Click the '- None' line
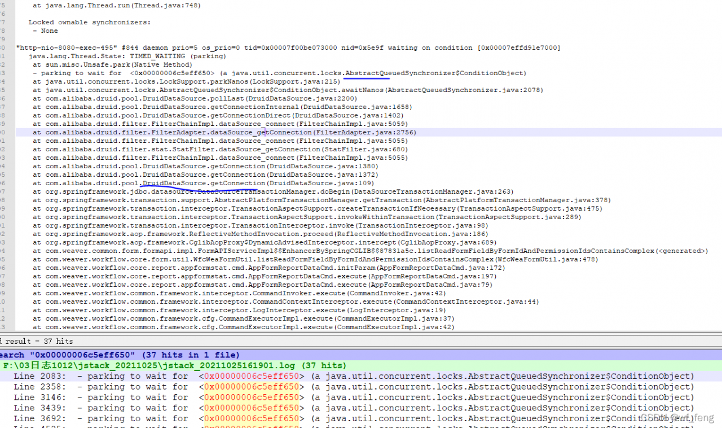Image resolution: width=722 pixels, height=428 pixels. coord(45,30)
